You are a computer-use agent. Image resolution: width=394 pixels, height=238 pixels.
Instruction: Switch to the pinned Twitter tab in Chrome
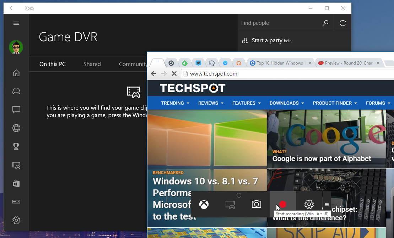pos(198,63)
